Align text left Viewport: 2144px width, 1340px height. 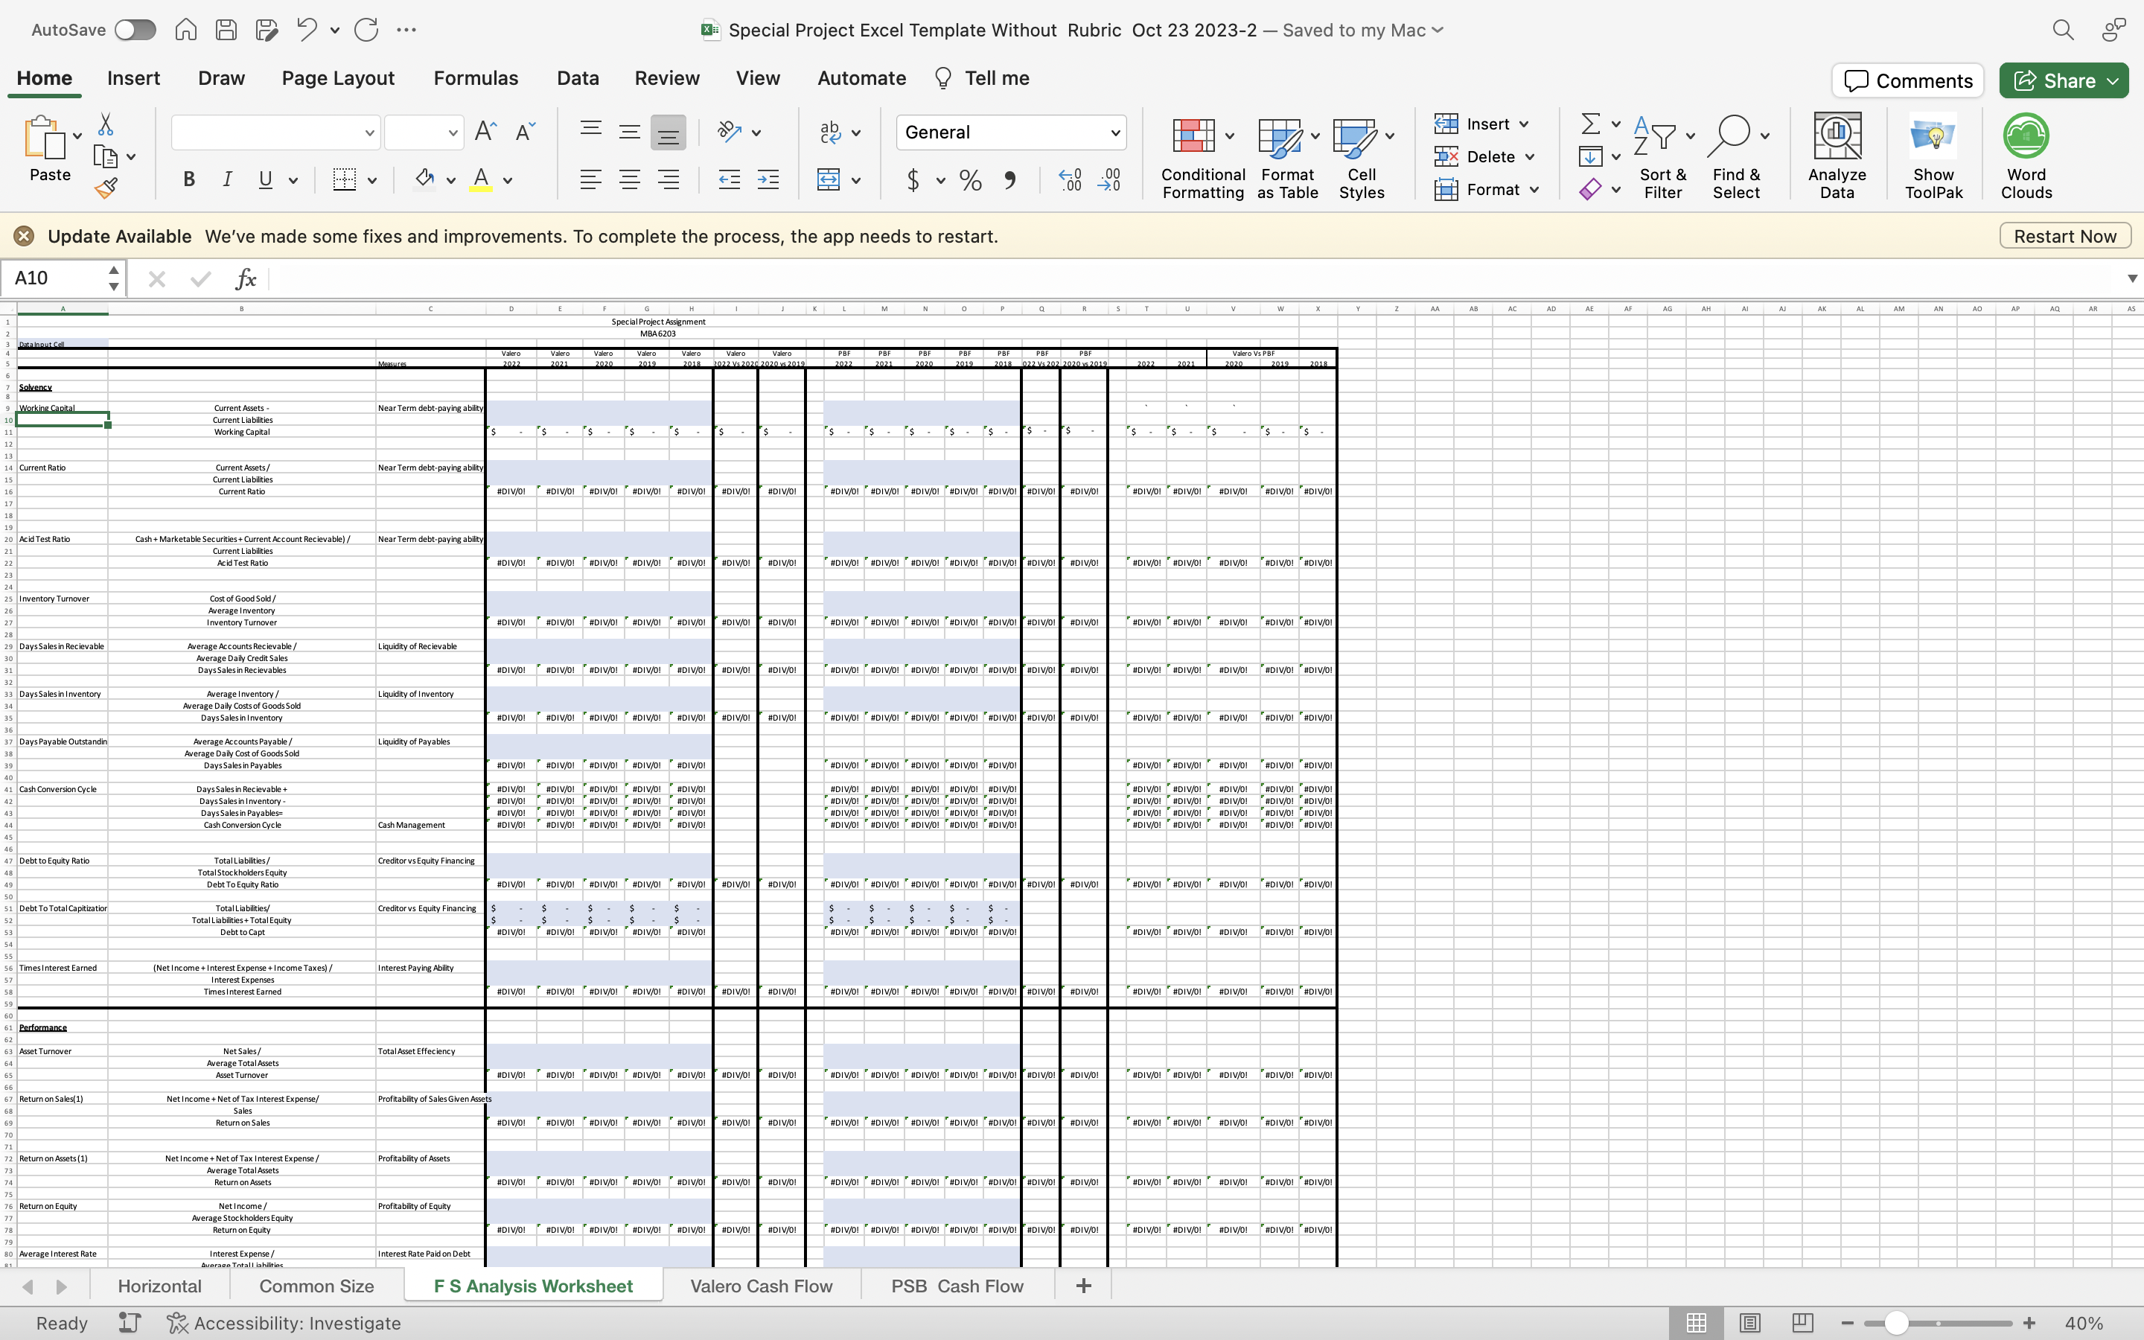(x=591, y=180)
